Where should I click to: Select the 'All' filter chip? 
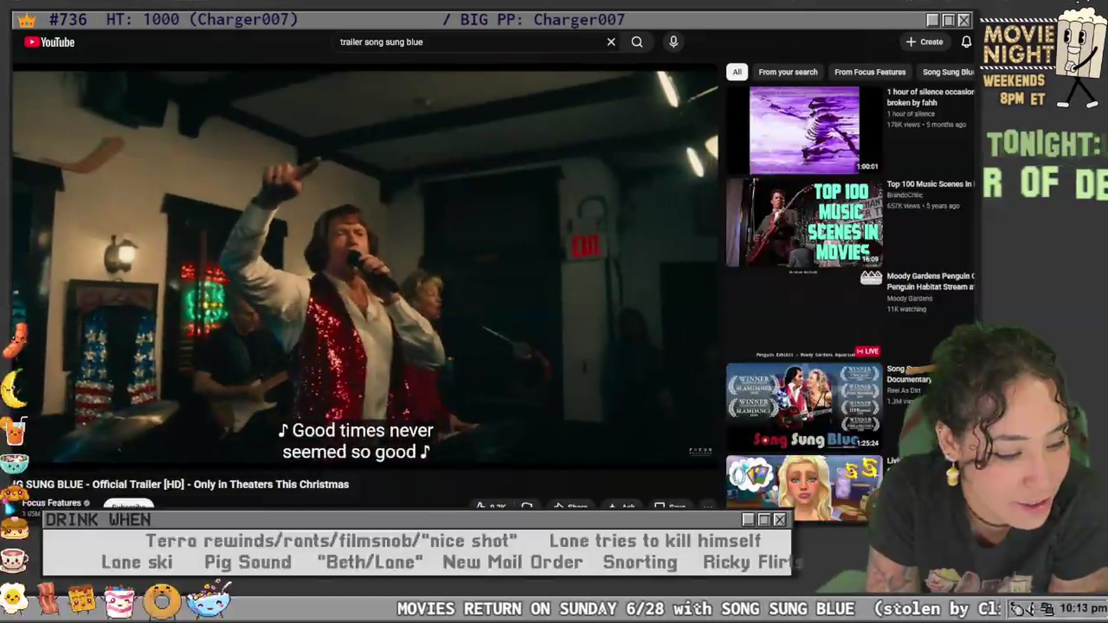pos(737,72)
